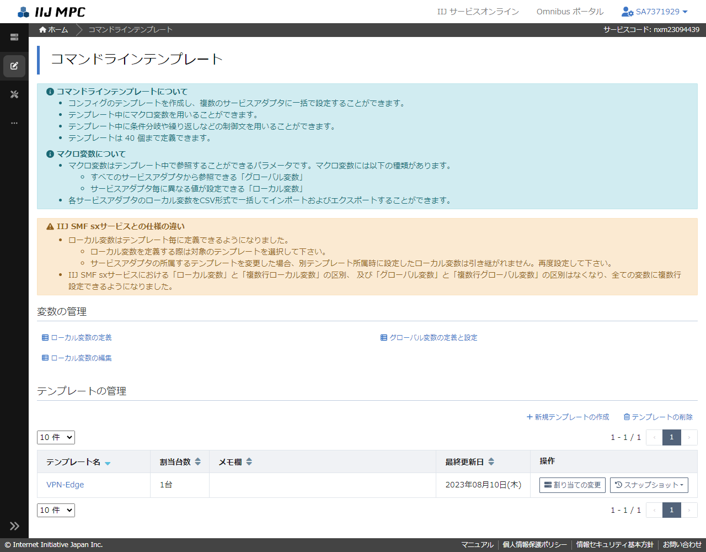Click the IIJ MPC logo
The height and width of the screenshot is (552, 706).
[x=51, y=12]
